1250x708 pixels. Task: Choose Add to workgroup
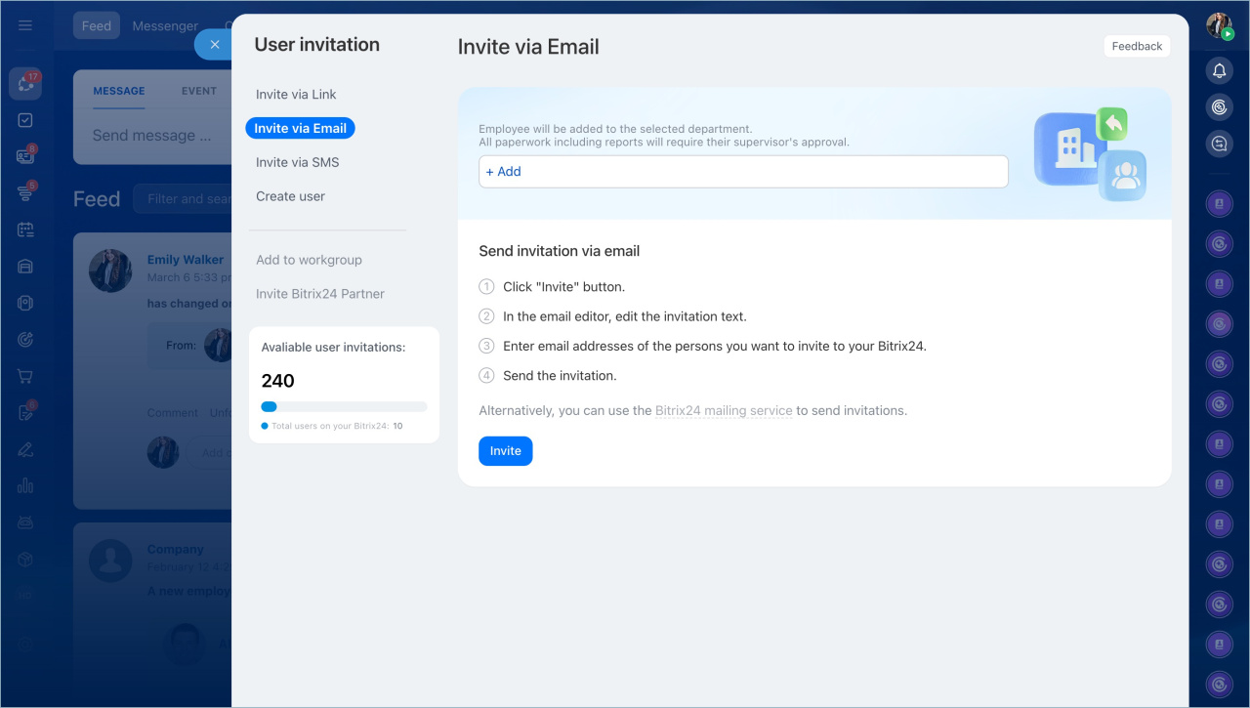(309, 260)
